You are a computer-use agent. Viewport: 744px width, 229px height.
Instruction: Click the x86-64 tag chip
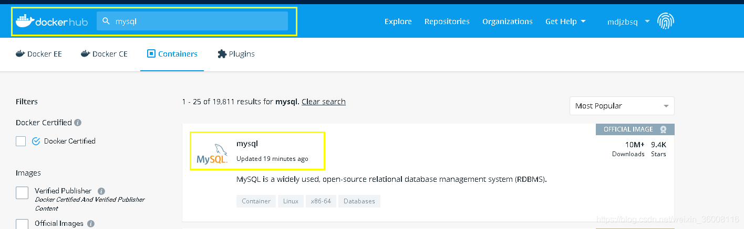point(321,201)
